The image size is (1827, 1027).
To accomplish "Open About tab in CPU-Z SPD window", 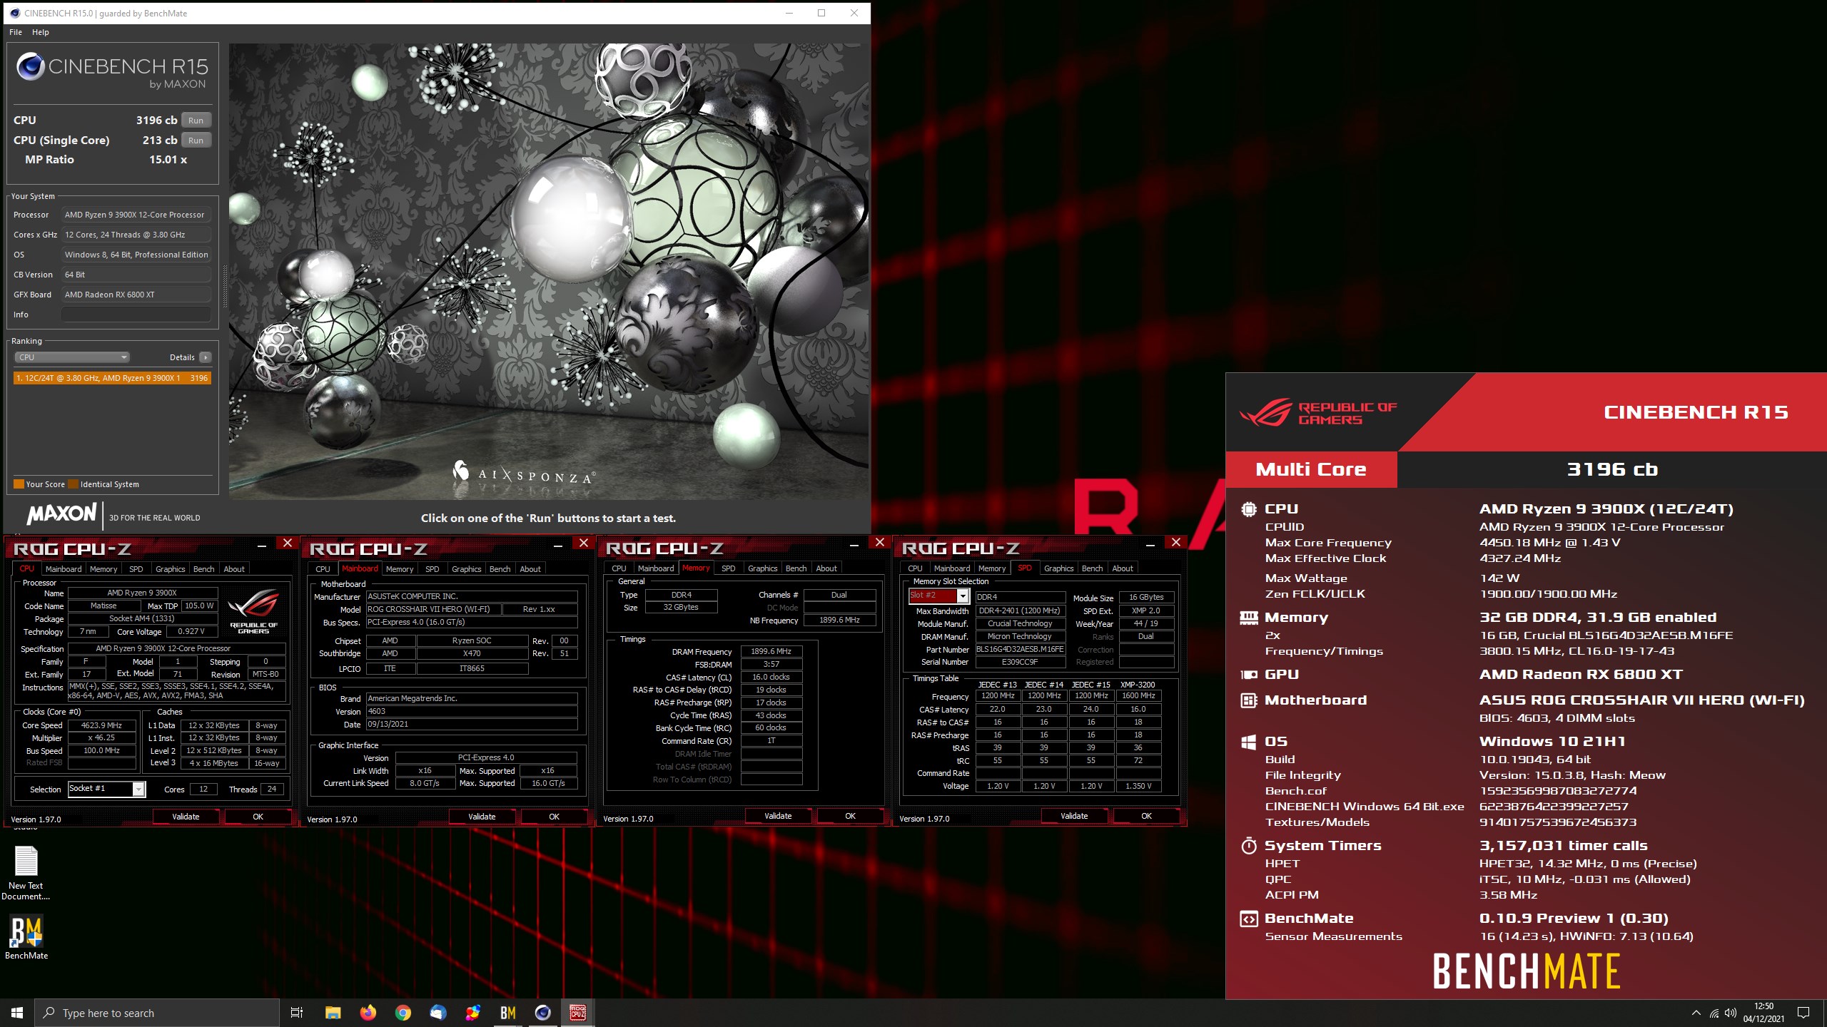I will click(1122, 568).
